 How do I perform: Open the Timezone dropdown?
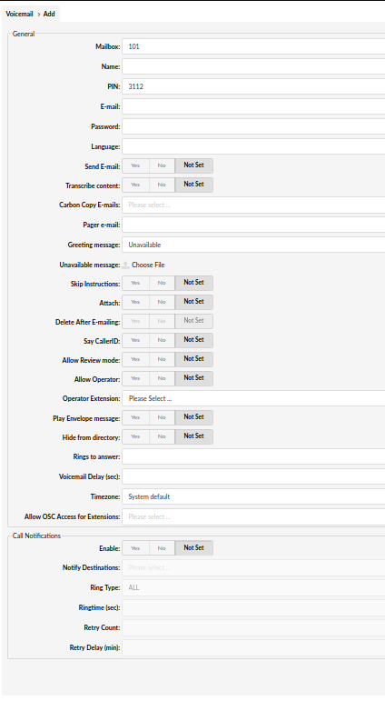pyautogui.click(x=253, y=497)
